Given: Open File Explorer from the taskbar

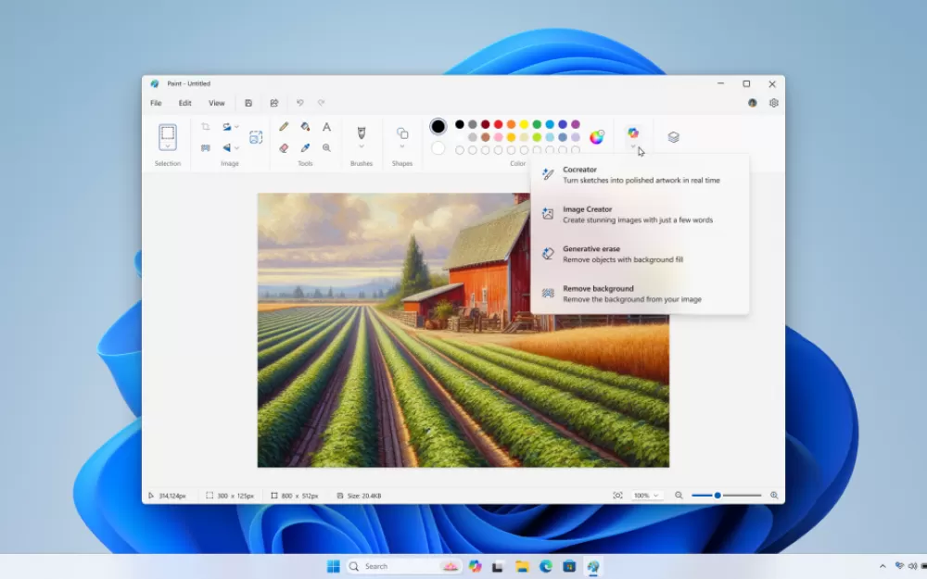Looking at the screenshot, I should tap(522, 567).
